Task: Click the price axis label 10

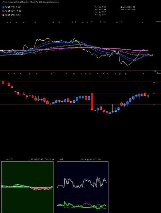Action: pos(154,71)
